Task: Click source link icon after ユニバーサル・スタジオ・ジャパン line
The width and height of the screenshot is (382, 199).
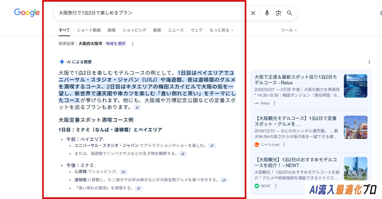Action: 212,146
